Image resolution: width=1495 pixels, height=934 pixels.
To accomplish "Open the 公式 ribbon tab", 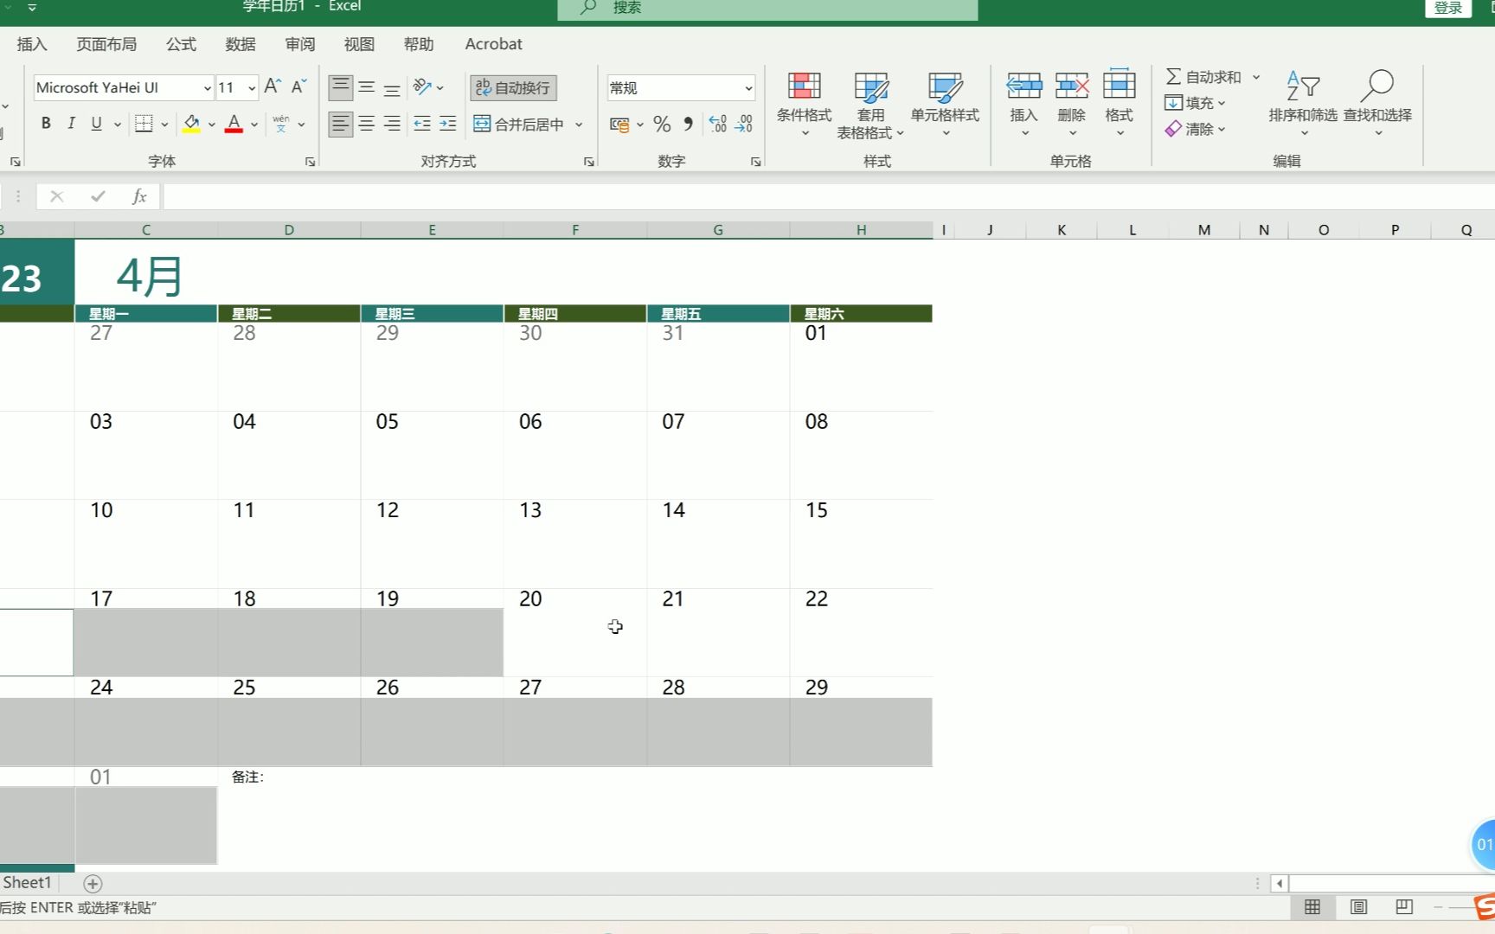I will (181, 44).
